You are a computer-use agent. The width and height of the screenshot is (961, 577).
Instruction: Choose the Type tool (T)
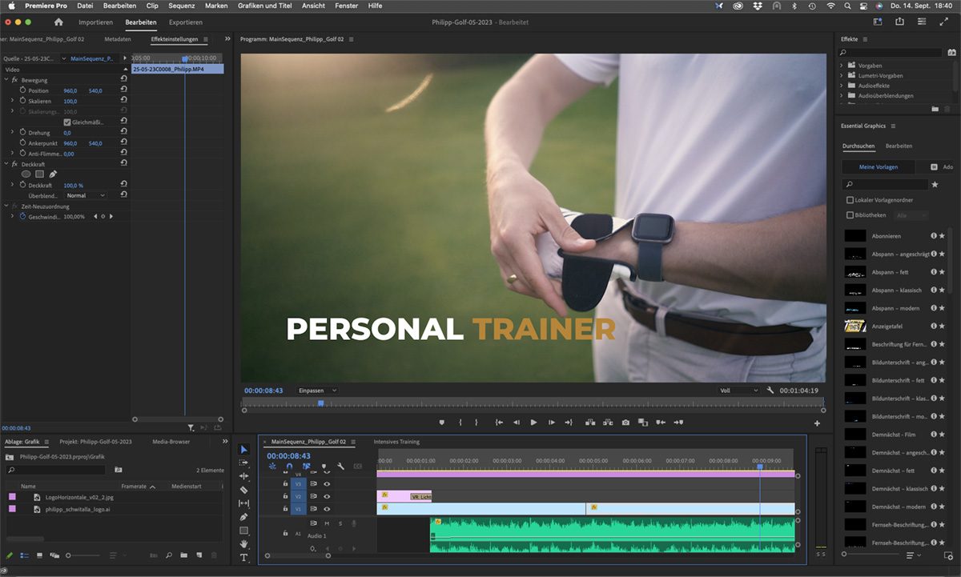pos(244,558)
